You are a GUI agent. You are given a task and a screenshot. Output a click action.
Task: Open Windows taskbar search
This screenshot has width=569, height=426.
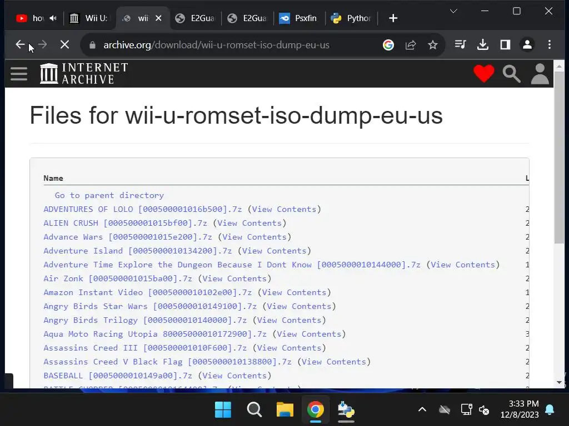tap(254, 410)
